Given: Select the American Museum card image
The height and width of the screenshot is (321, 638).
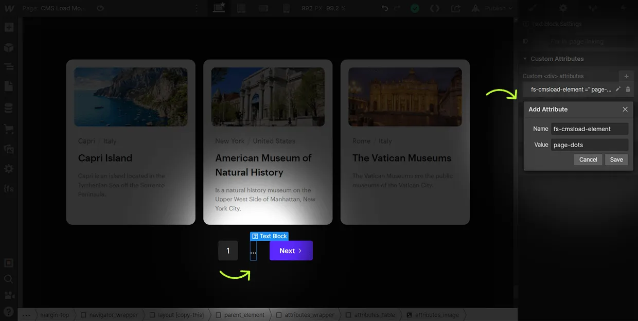Looking at the screenshot, I should [268, 97].
